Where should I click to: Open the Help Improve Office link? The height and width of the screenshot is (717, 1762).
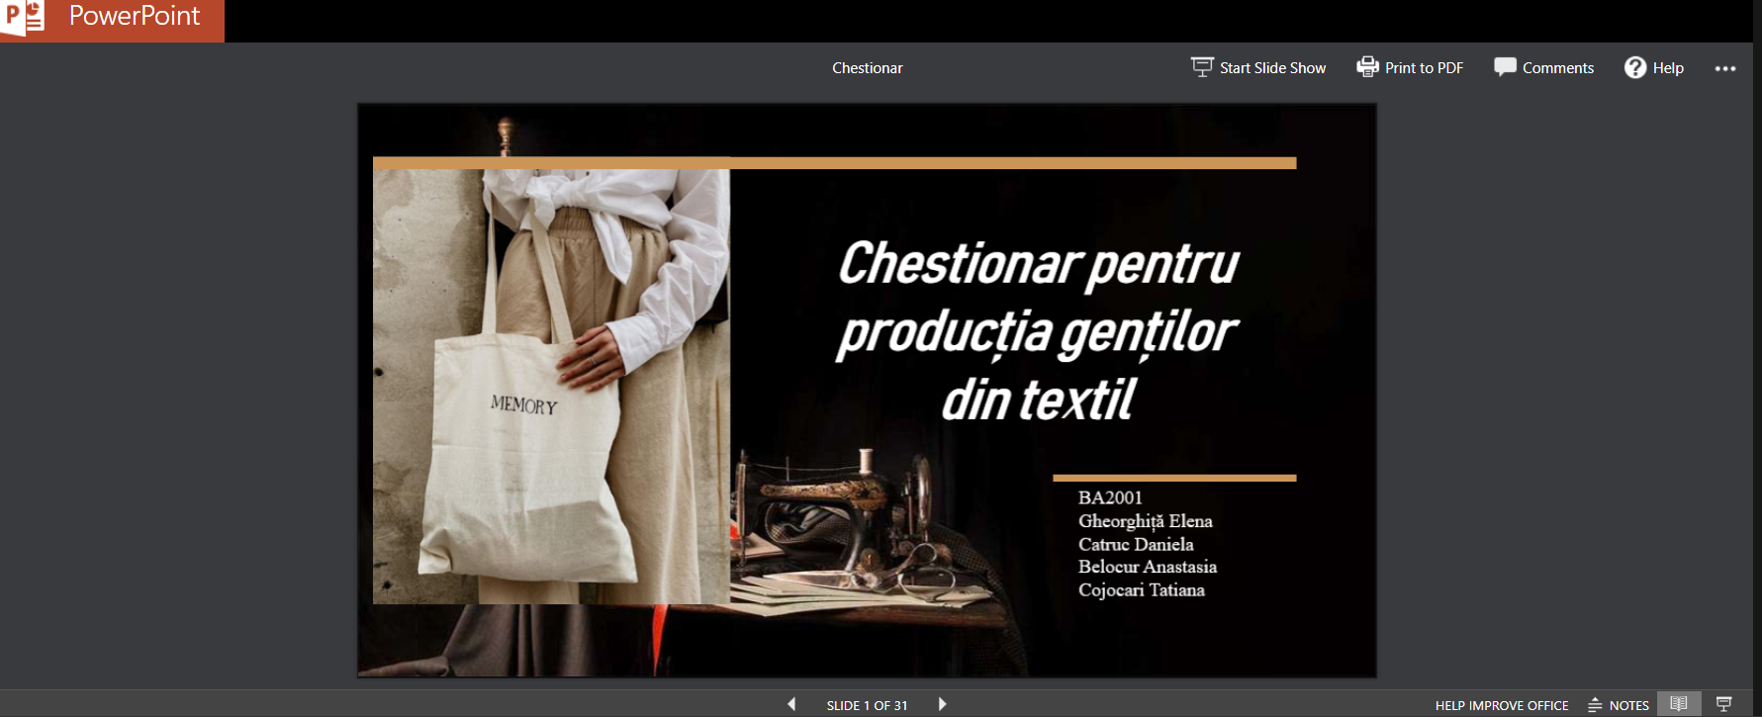click(x=1501, y=705)
